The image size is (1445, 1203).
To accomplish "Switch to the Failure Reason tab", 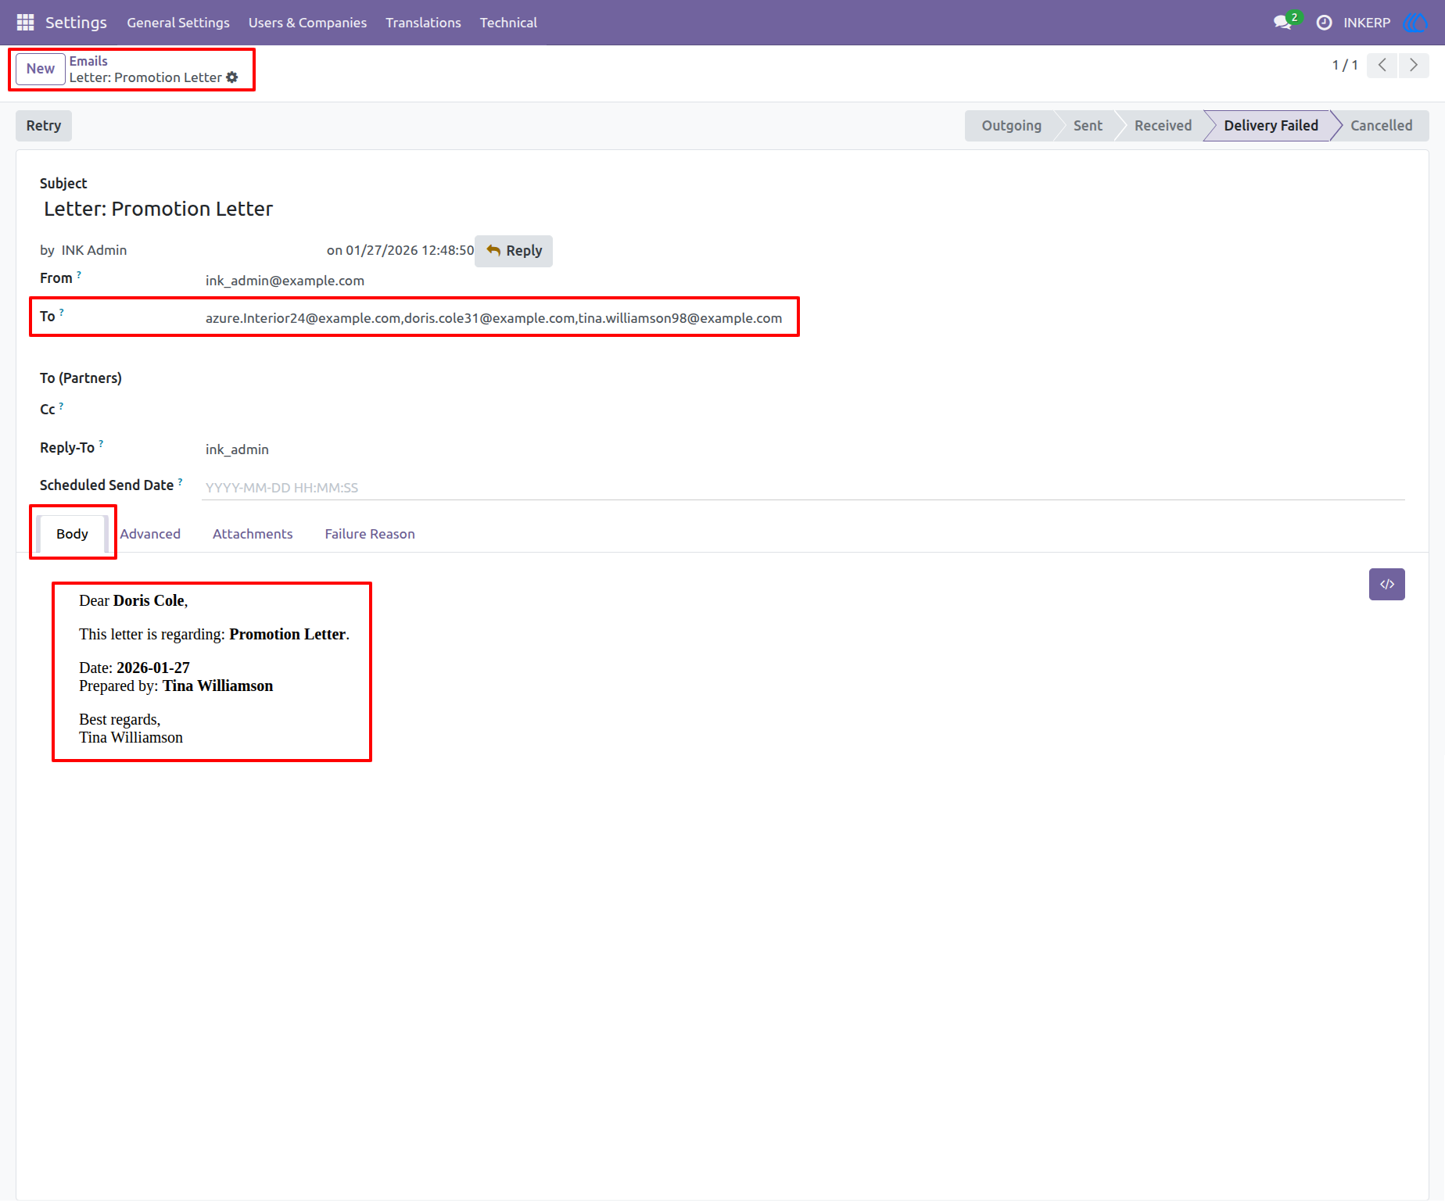I will tap(370, 534).
